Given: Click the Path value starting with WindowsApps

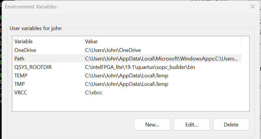Looking at the screenshot, I should coord(162,59).
